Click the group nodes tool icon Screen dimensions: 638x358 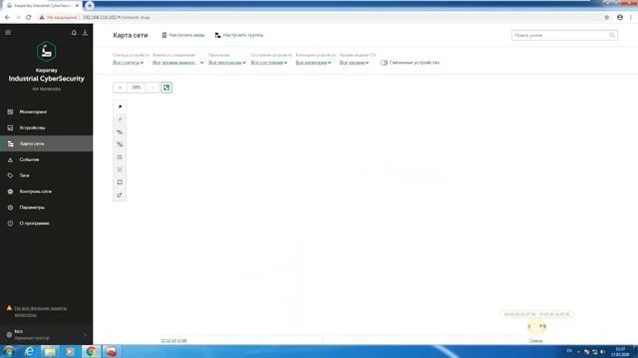coord(120,157)
